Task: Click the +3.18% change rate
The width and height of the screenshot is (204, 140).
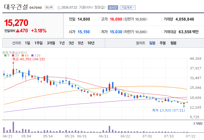Action: (39, 31)
